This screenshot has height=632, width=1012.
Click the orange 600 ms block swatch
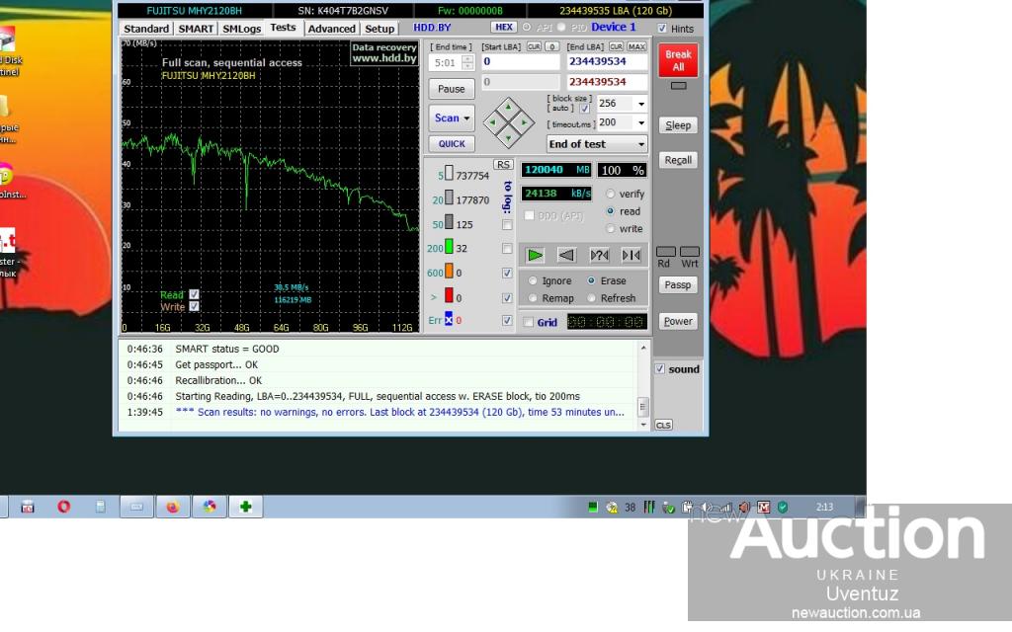(x=449, y=272)
